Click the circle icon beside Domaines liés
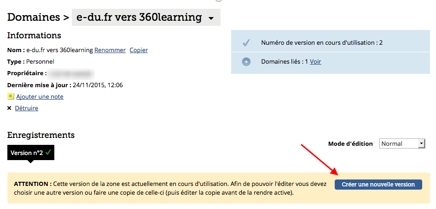Image resolution: width=436 pixels, height=209 pixels. pyautogui.click(x=246, y=62)
